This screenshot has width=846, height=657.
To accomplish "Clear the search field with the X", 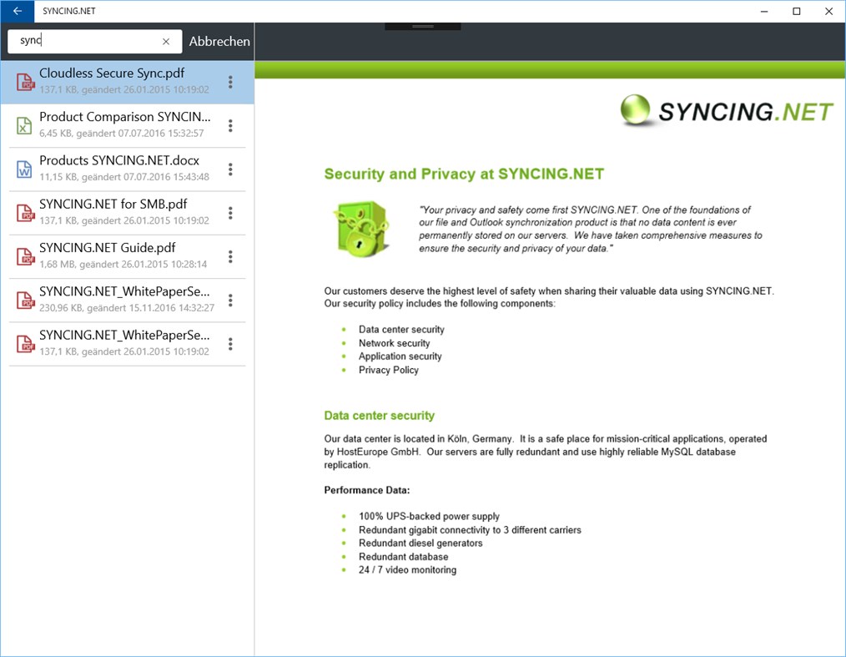I will (x=166, y=41).
